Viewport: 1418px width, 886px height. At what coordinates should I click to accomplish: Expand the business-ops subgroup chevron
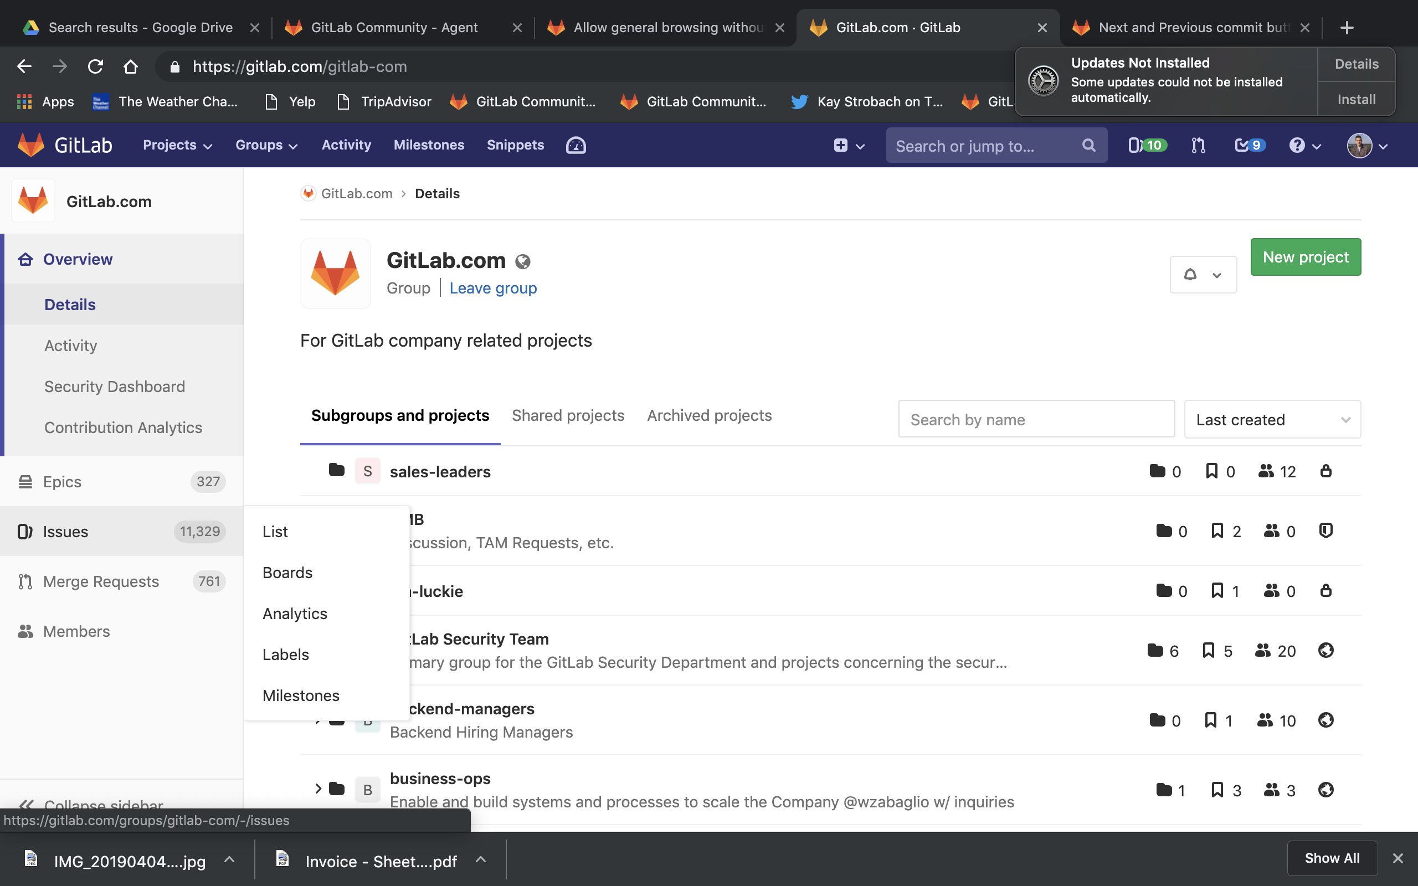[x=318, y=789]
